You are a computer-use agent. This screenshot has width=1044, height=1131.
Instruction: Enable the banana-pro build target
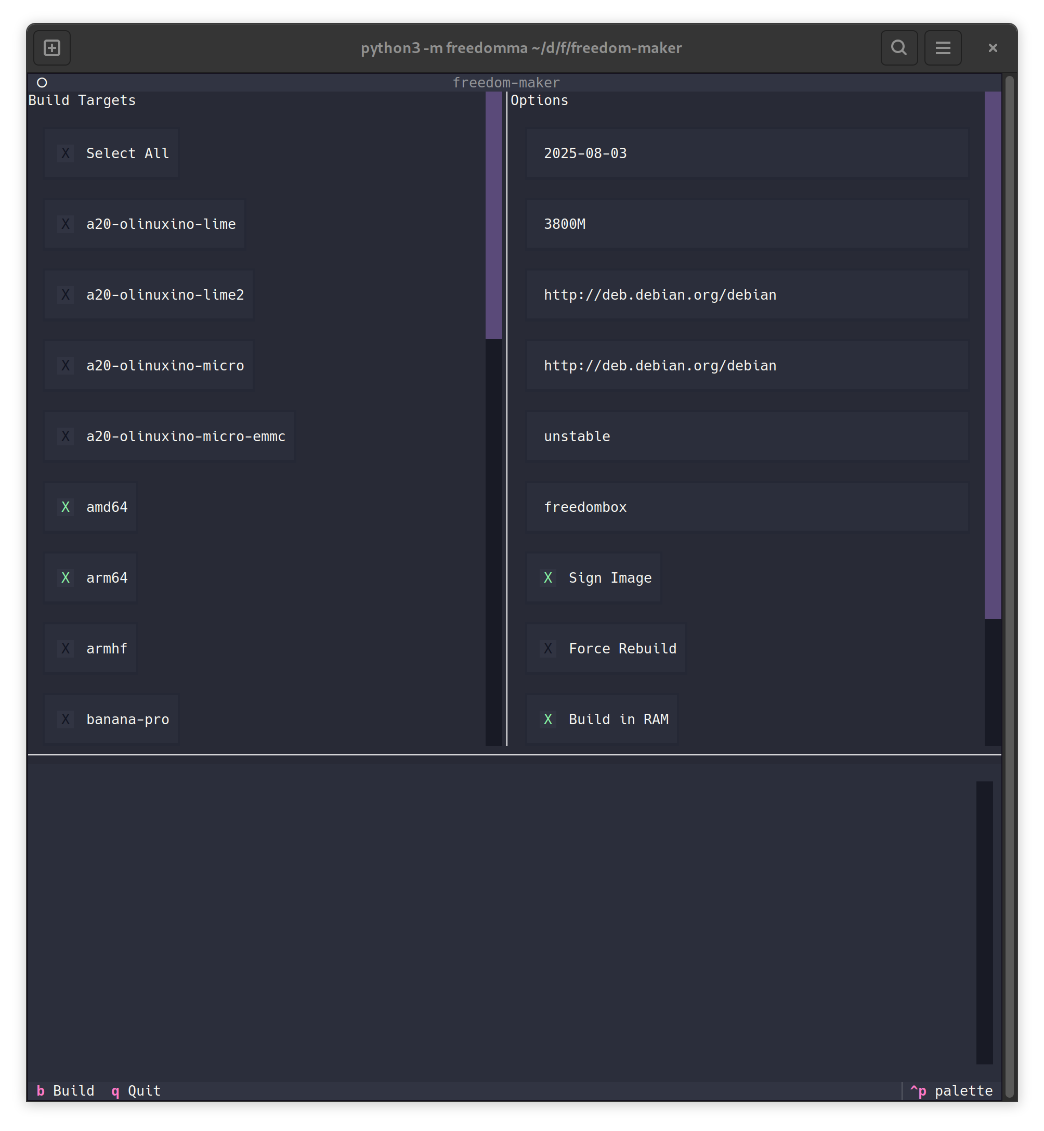pos(111,719)
